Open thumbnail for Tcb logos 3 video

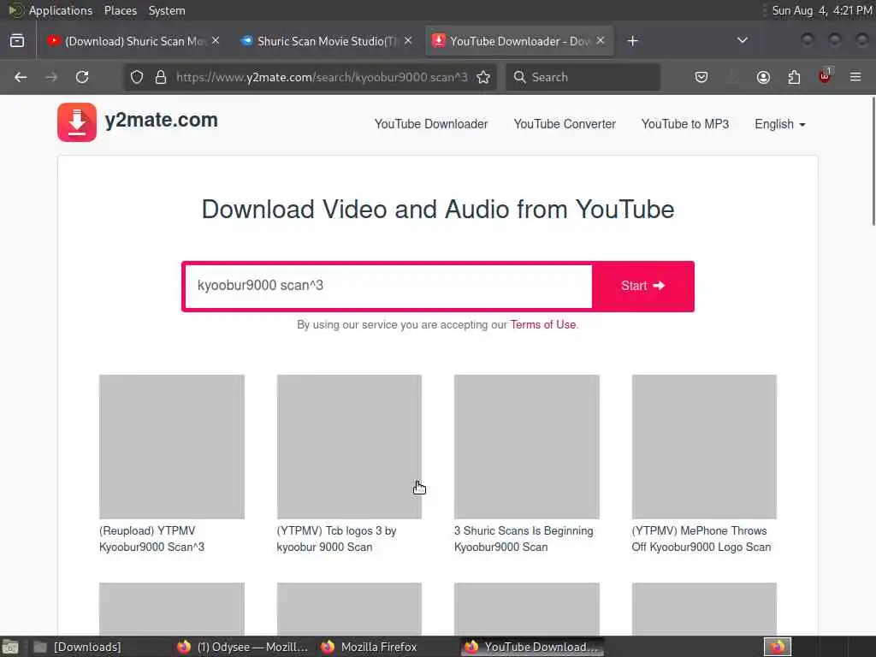(x=349, y=447)
